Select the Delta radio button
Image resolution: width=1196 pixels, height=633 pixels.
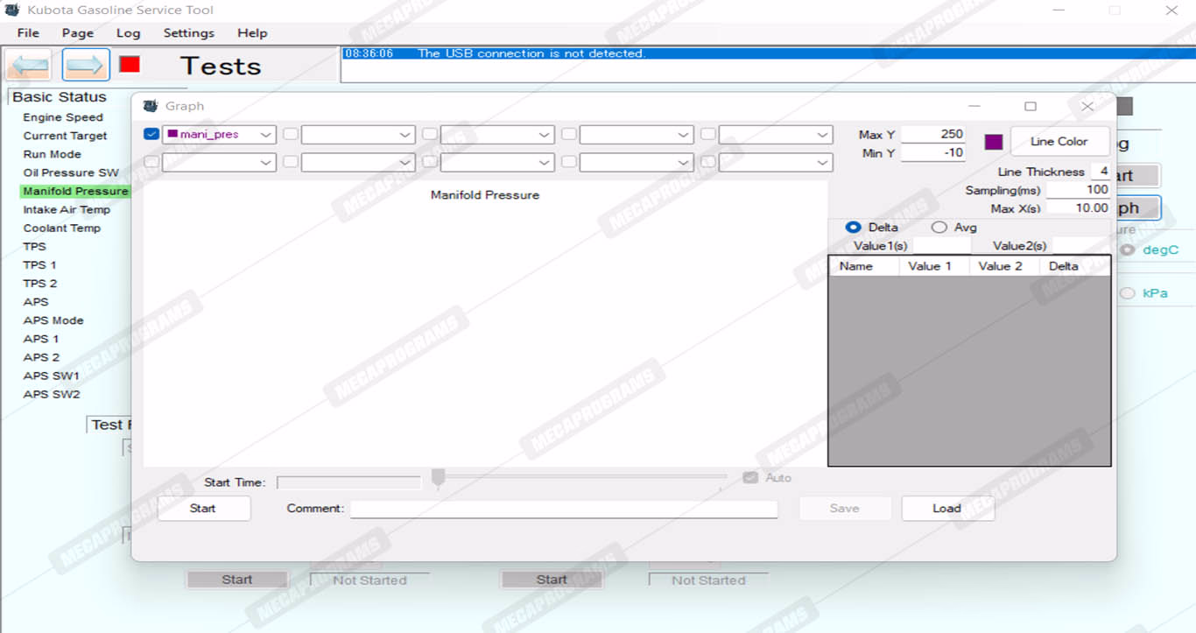click(x=853, y=228)
